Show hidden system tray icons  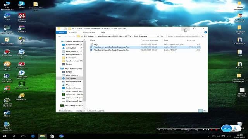pyautogui.click(x=209, y=136)
